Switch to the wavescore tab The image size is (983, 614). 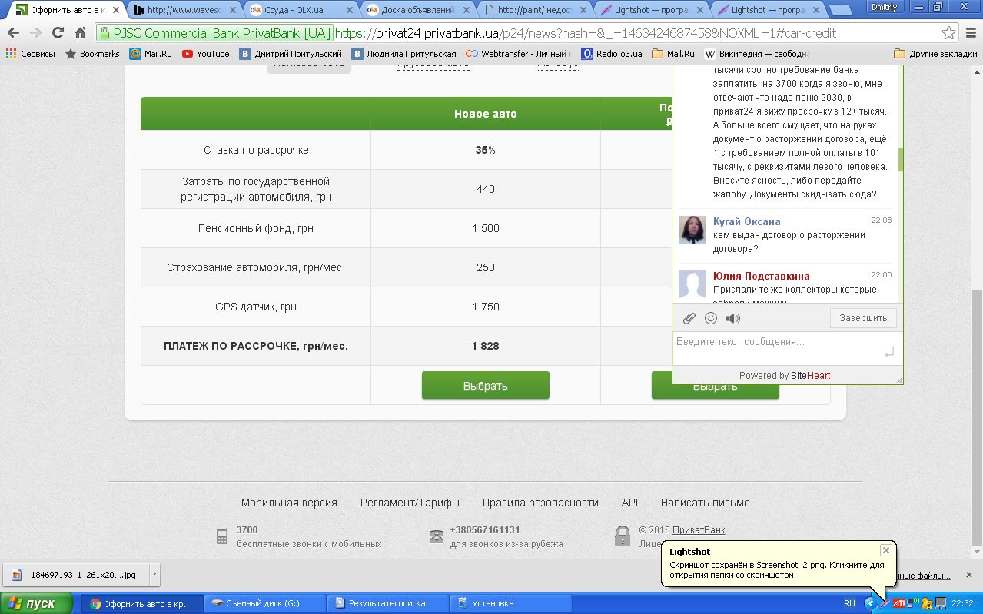(x=184, y=10)
